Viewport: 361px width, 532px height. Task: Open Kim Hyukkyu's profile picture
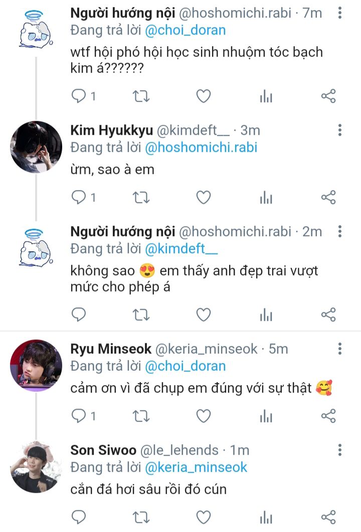[36, 147]
